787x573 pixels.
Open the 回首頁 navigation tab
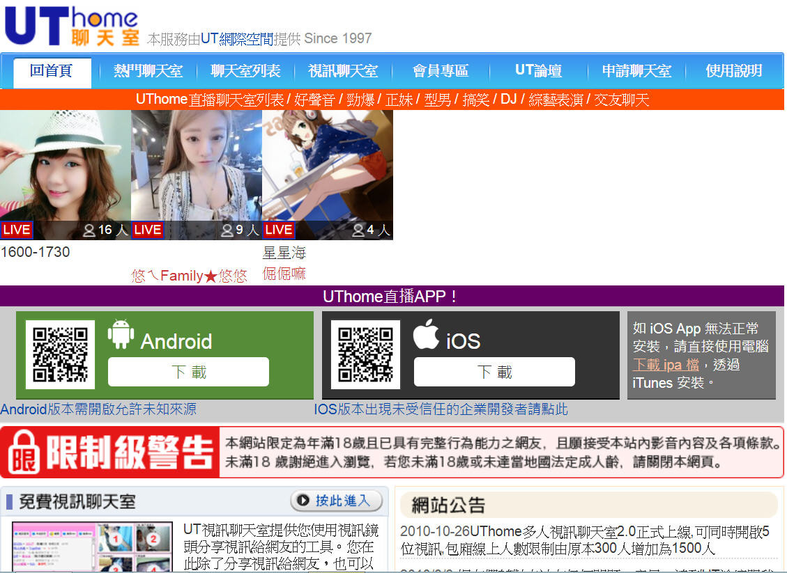click(52, 71)
